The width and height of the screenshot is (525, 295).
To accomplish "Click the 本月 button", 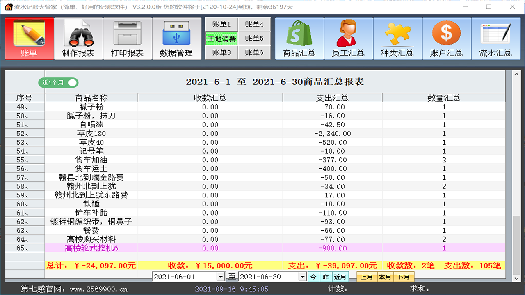I will [x=385, y=277].
